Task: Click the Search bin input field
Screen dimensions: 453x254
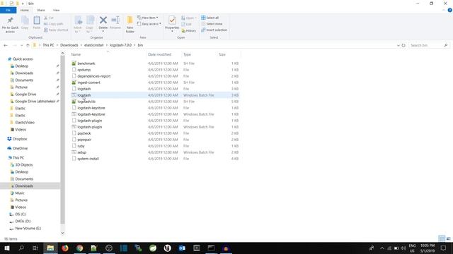Action: (429, 45)
